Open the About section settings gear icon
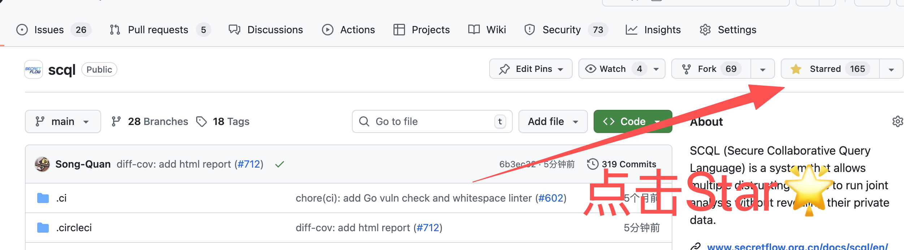This screenshot has height=250, width=904. (x=897, y=121)
